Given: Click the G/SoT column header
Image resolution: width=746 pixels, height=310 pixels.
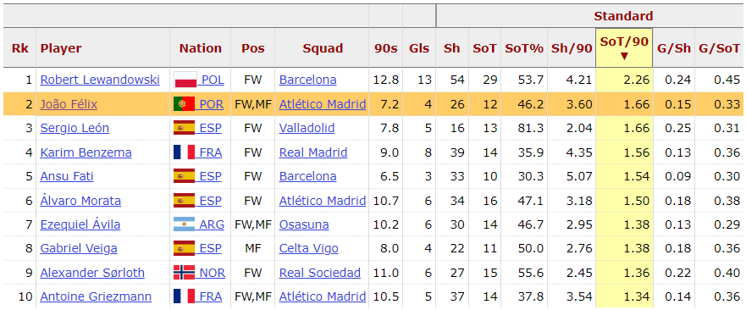Looking at the screenshot, I should pos(719,48).
